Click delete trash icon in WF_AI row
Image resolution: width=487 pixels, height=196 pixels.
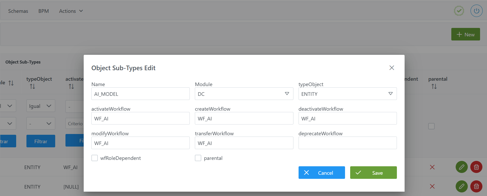(476, 167)
